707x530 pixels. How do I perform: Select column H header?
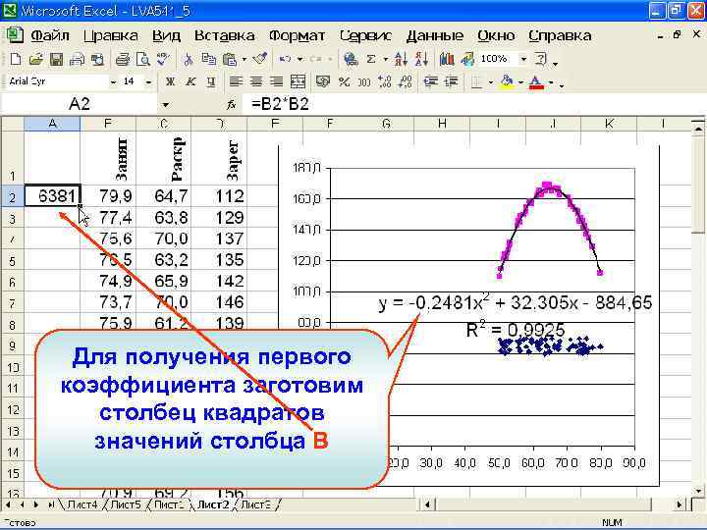point(442,124)
